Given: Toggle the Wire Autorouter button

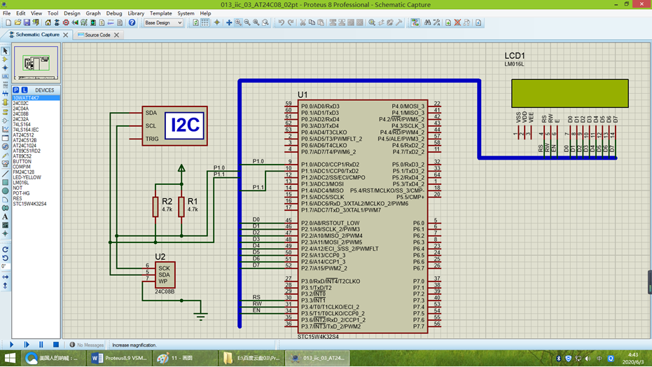Looking at the screenshot, I should click(x=415, y=22).
